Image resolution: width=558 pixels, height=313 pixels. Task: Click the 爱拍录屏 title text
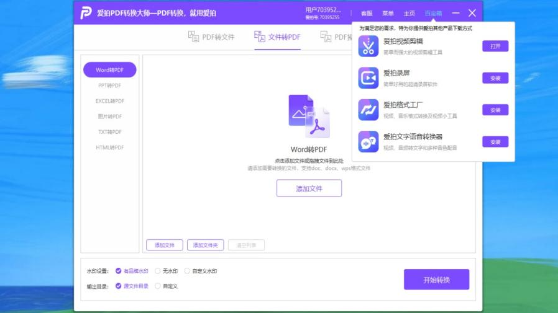(396, 73)
